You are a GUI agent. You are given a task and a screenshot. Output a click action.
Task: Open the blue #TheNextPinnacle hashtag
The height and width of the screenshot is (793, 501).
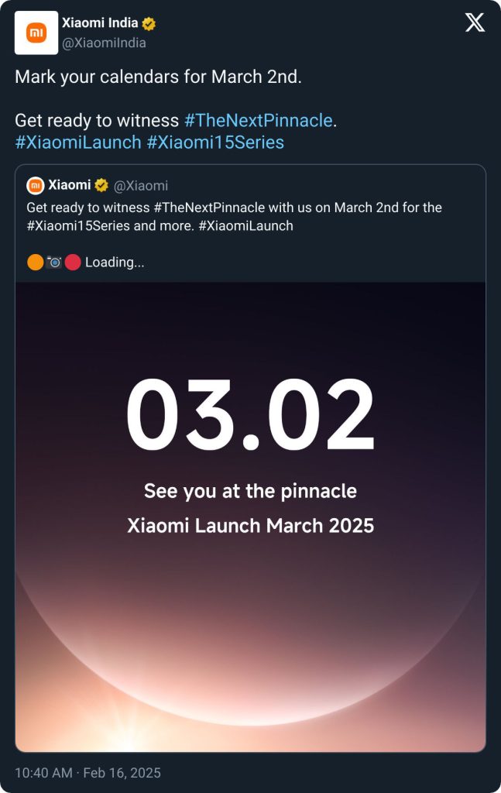point(258,121)
